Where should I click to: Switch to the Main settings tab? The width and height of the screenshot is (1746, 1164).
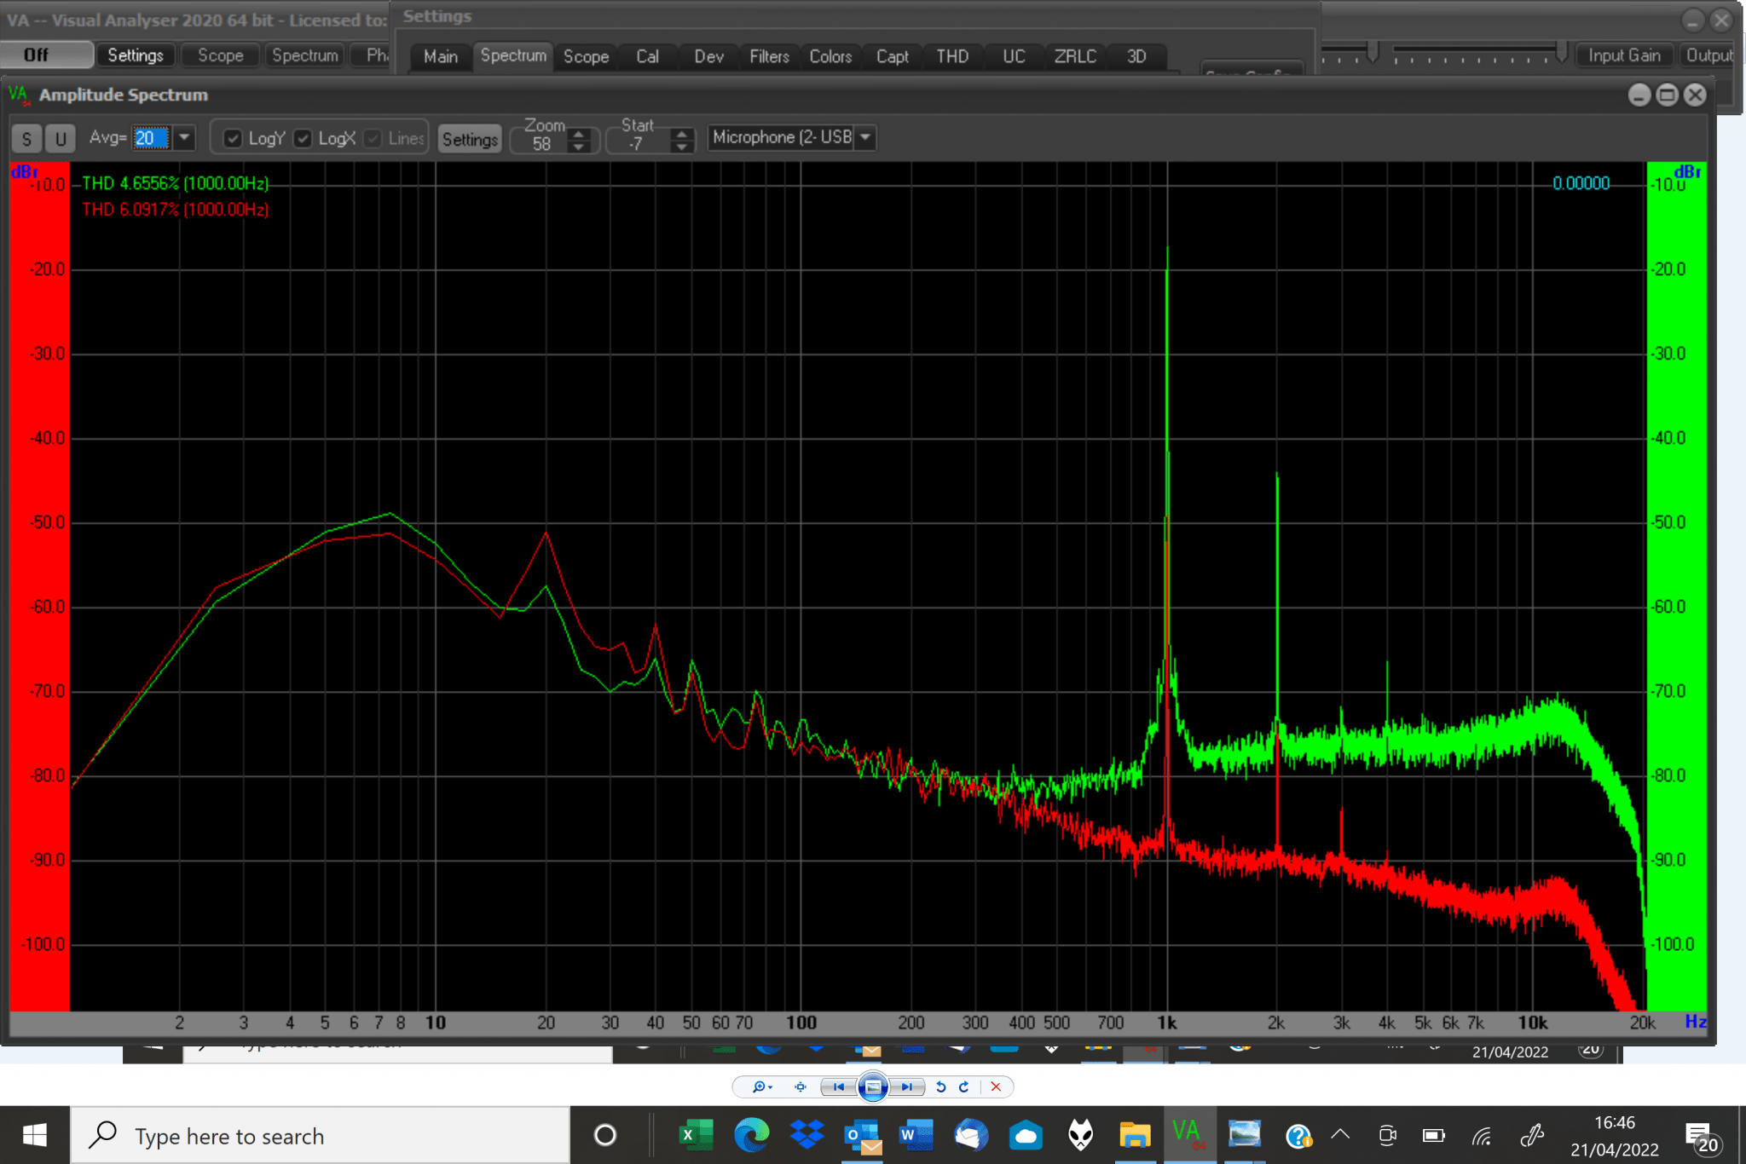[x=440, y=56]
